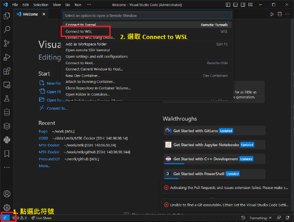
Task: Open the stacked layers icon in activity bar
Action: (7, 126)
